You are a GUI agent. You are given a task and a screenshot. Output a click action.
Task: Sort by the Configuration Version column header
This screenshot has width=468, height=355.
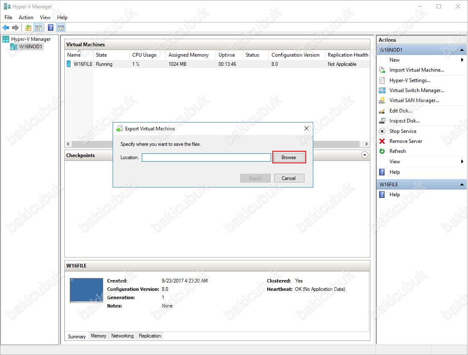click(x=297, y=55)
